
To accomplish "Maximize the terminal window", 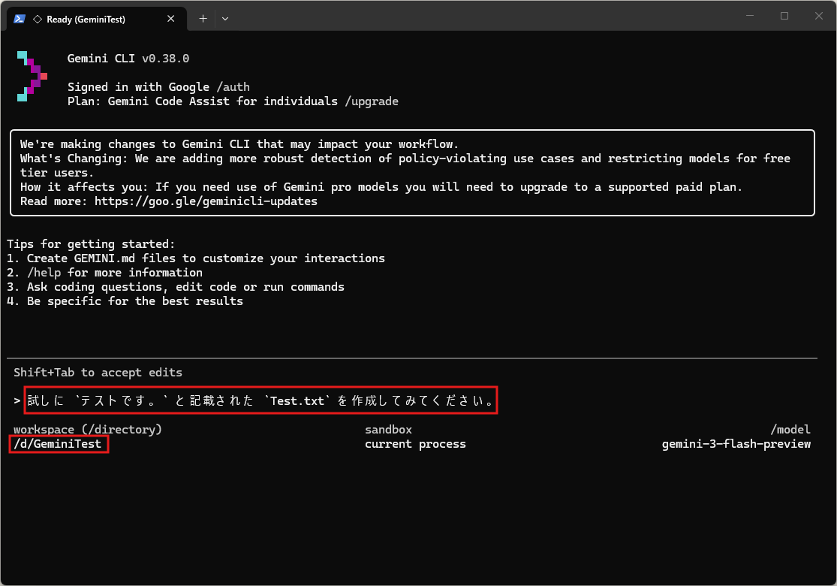I will 784,16.
